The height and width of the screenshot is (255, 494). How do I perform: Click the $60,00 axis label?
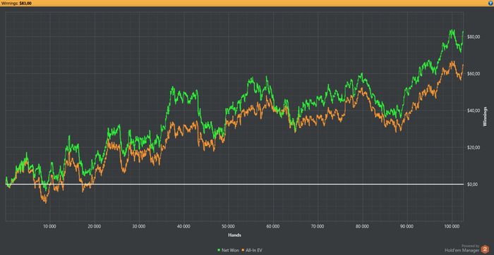tap(474, 73)
